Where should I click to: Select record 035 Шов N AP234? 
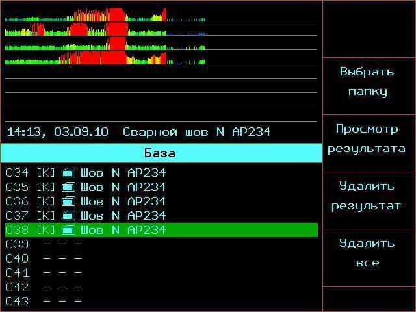[123, 187]
